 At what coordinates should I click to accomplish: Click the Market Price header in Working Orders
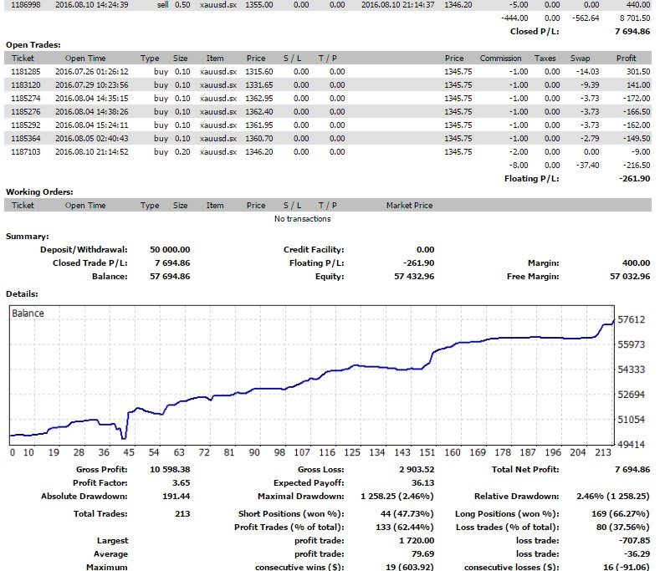pos(409,206)
